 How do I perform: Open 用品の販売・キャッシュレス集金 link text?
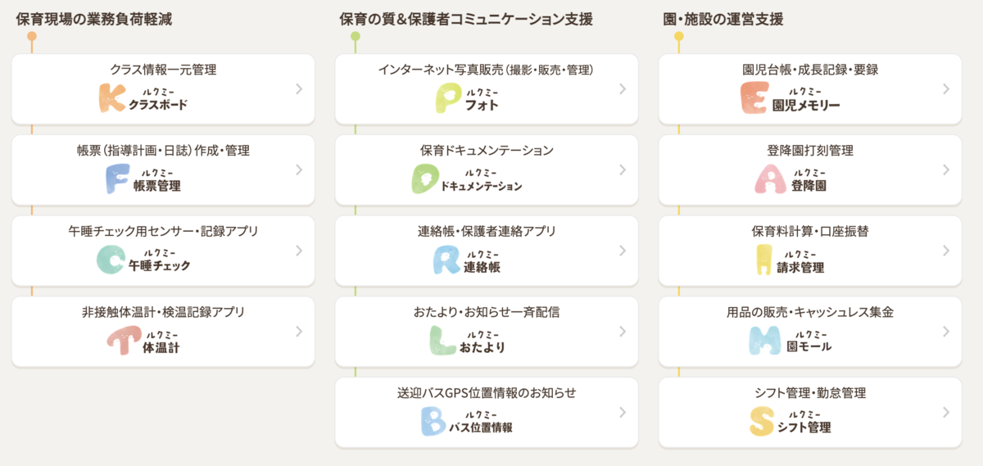[809, 312]
